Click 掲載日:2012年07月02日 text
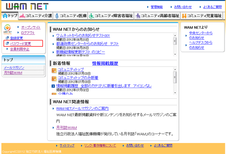 (x=72, y=90)
